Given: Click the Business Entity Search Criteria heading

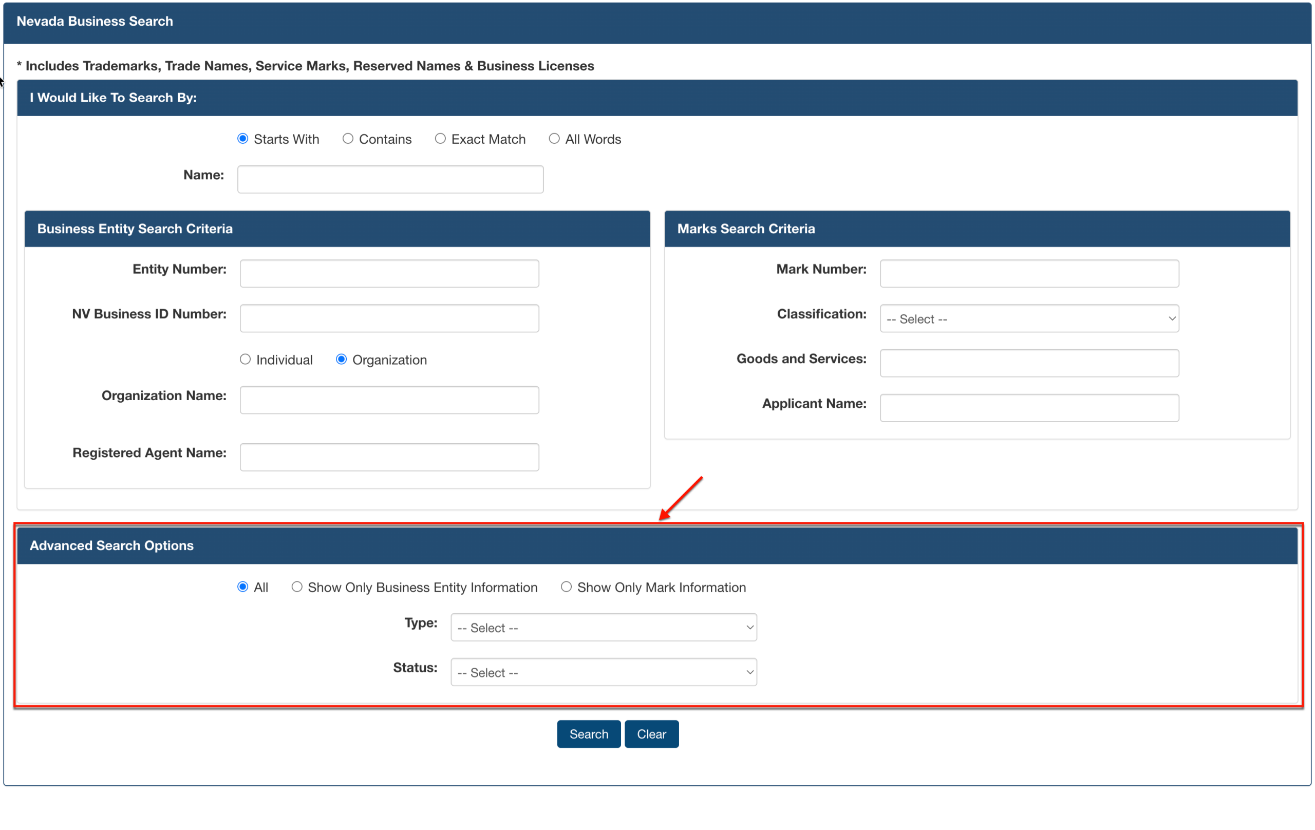Looking at the screenshot, I should (x=135, y=229).
